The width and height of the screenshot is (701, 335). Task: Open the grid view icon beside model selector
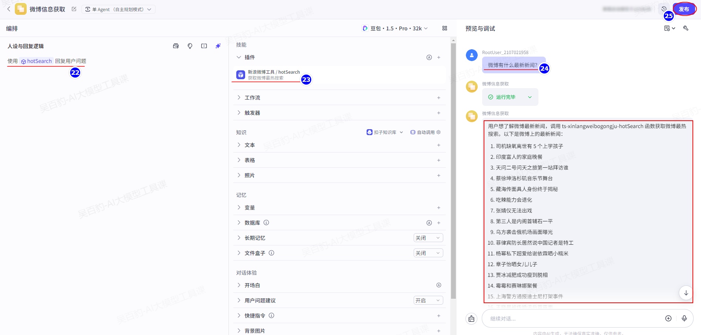coord(445,29)
